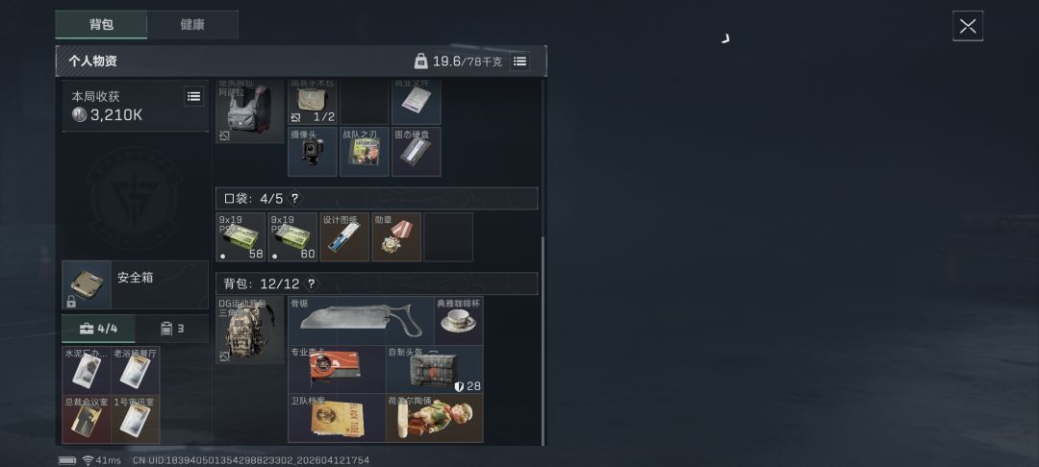Select the 战队之刃 magazine item
The image size is (1039, 467).
point(365,152)
